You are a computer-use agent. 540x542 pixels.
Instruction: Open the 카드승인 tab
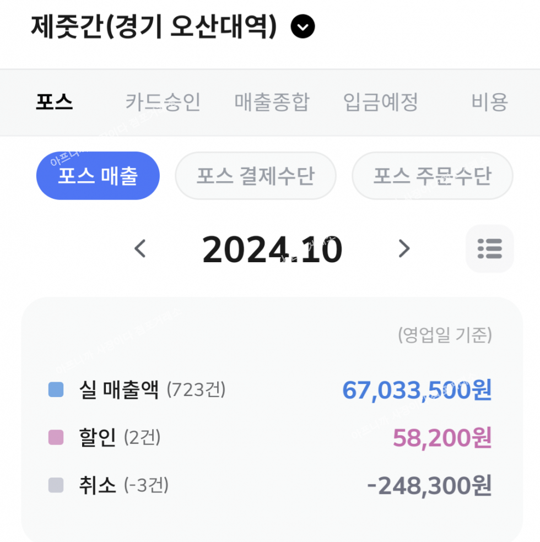tap(163, 102)
